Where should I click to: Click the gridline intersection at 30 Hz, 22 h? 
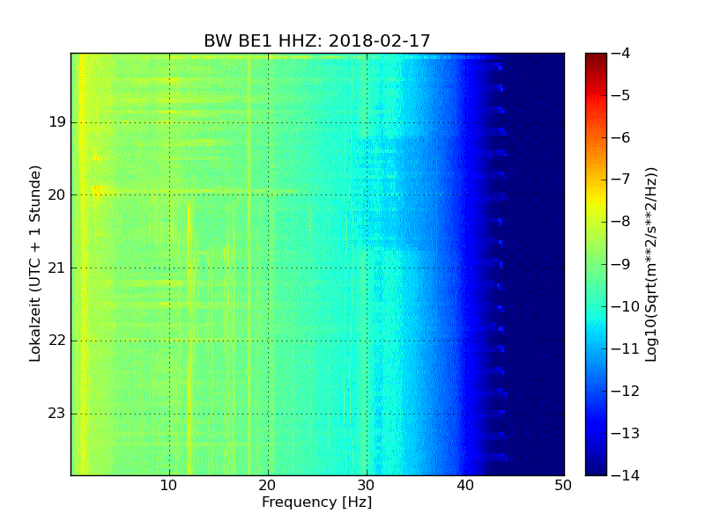367,341
